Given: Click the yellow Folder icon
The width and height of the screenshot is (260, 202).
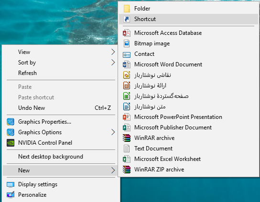Looking at the screenshot, I should (127, 9).
